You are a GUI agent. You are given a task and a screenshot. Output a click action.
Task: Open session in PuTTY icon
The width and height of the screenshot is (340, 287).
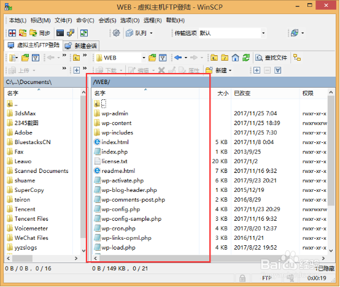click(x=71, y=33)
